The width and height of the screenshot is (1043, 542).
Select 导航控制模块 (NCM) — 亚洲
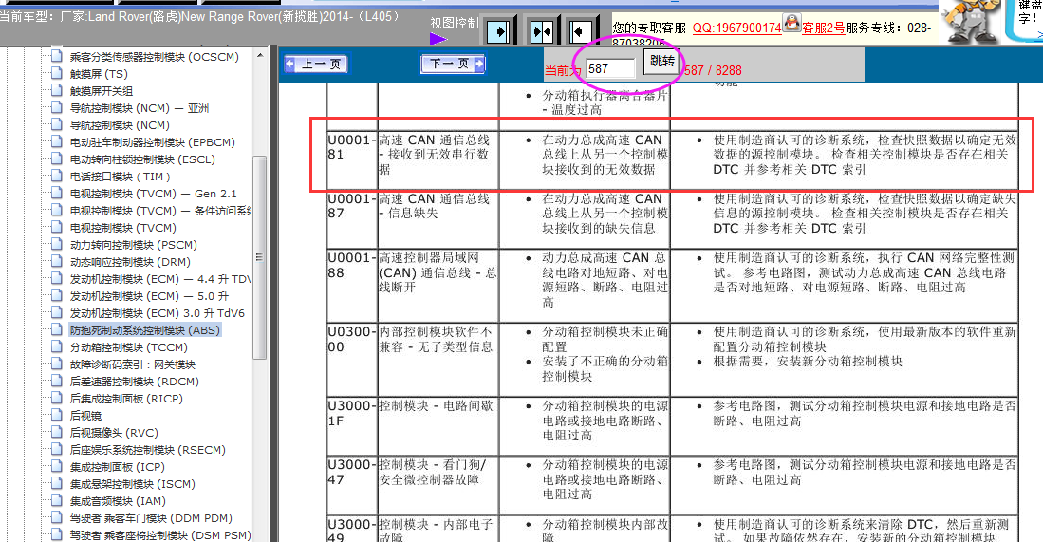click(139, 108)
